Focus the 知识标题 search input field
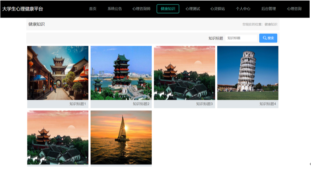The width and height of the screenshot is (311, 169). [x=241, y=38]
